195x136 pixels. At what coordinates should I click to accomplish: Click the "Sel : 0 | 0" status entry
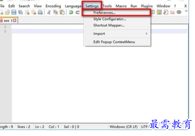pos(71,127)
